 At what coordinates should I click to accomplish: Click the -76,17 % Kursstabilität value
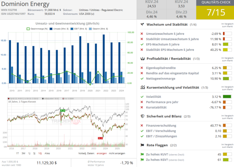(215, 108)
